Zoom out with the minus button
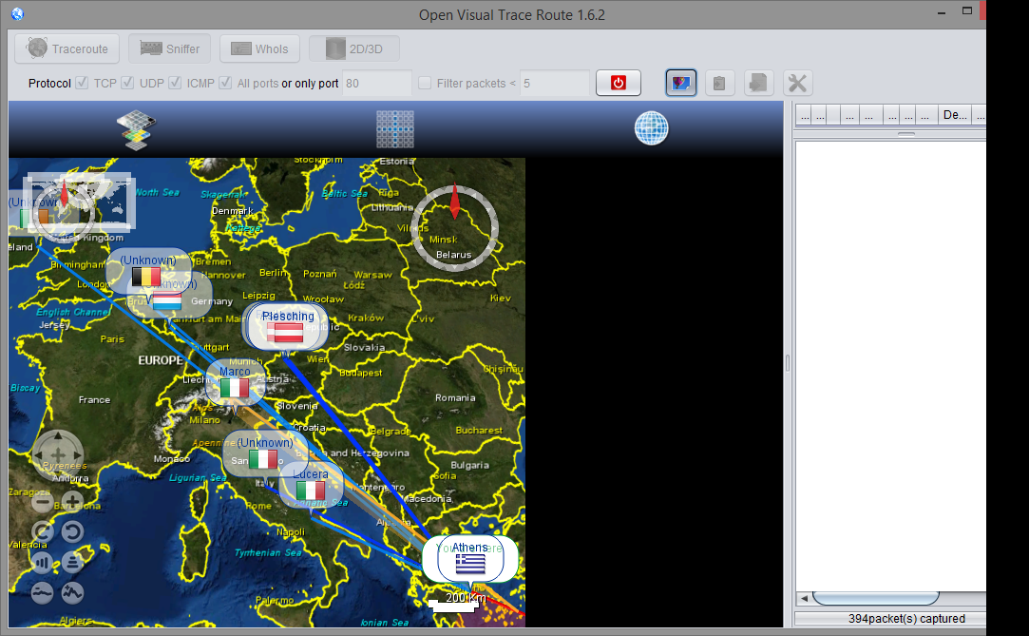This screenshot has height=636, width=1029. [43, 503]
